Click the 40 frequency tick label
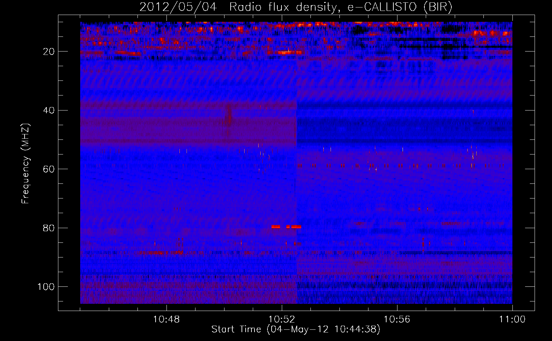This screenshot has height=341, width=552. pos(49,110)
